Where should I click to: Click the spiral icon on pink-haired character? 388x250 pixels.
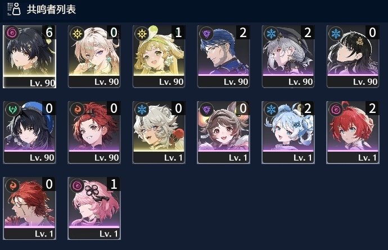[77, 185]
